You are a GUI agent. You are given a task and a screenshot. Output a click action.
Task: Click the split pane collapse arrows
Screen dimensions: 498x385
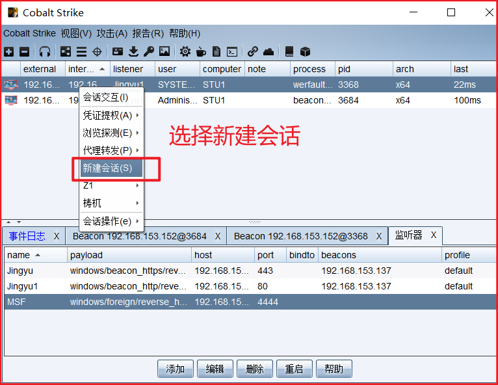tap(14, 222)
